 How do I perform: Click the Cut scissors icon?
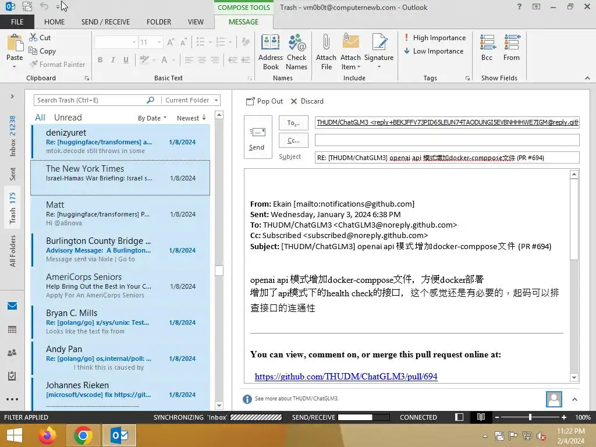tap(33, 37)
